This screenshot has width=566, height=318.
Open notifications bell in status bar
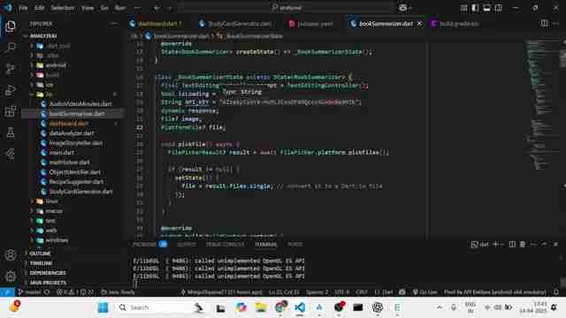point(556,292)
